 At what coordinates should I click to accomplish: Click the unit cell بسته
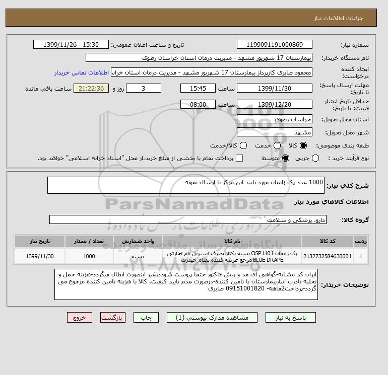click(x=138, y=256)
